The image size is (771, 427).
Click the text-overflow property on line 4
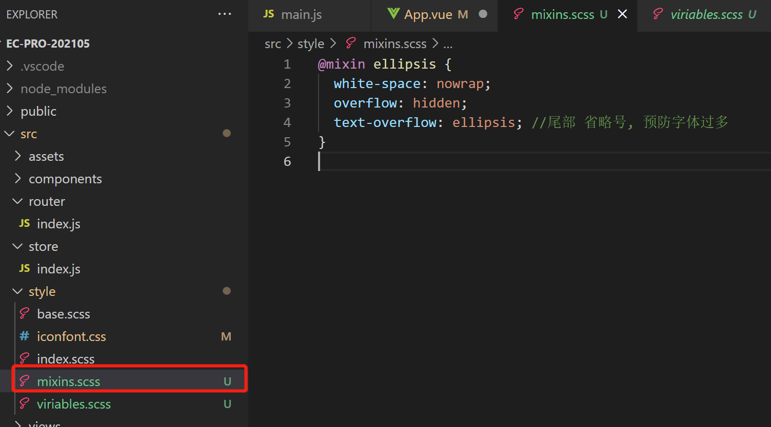pyautogui.click(x=385, y=122)
